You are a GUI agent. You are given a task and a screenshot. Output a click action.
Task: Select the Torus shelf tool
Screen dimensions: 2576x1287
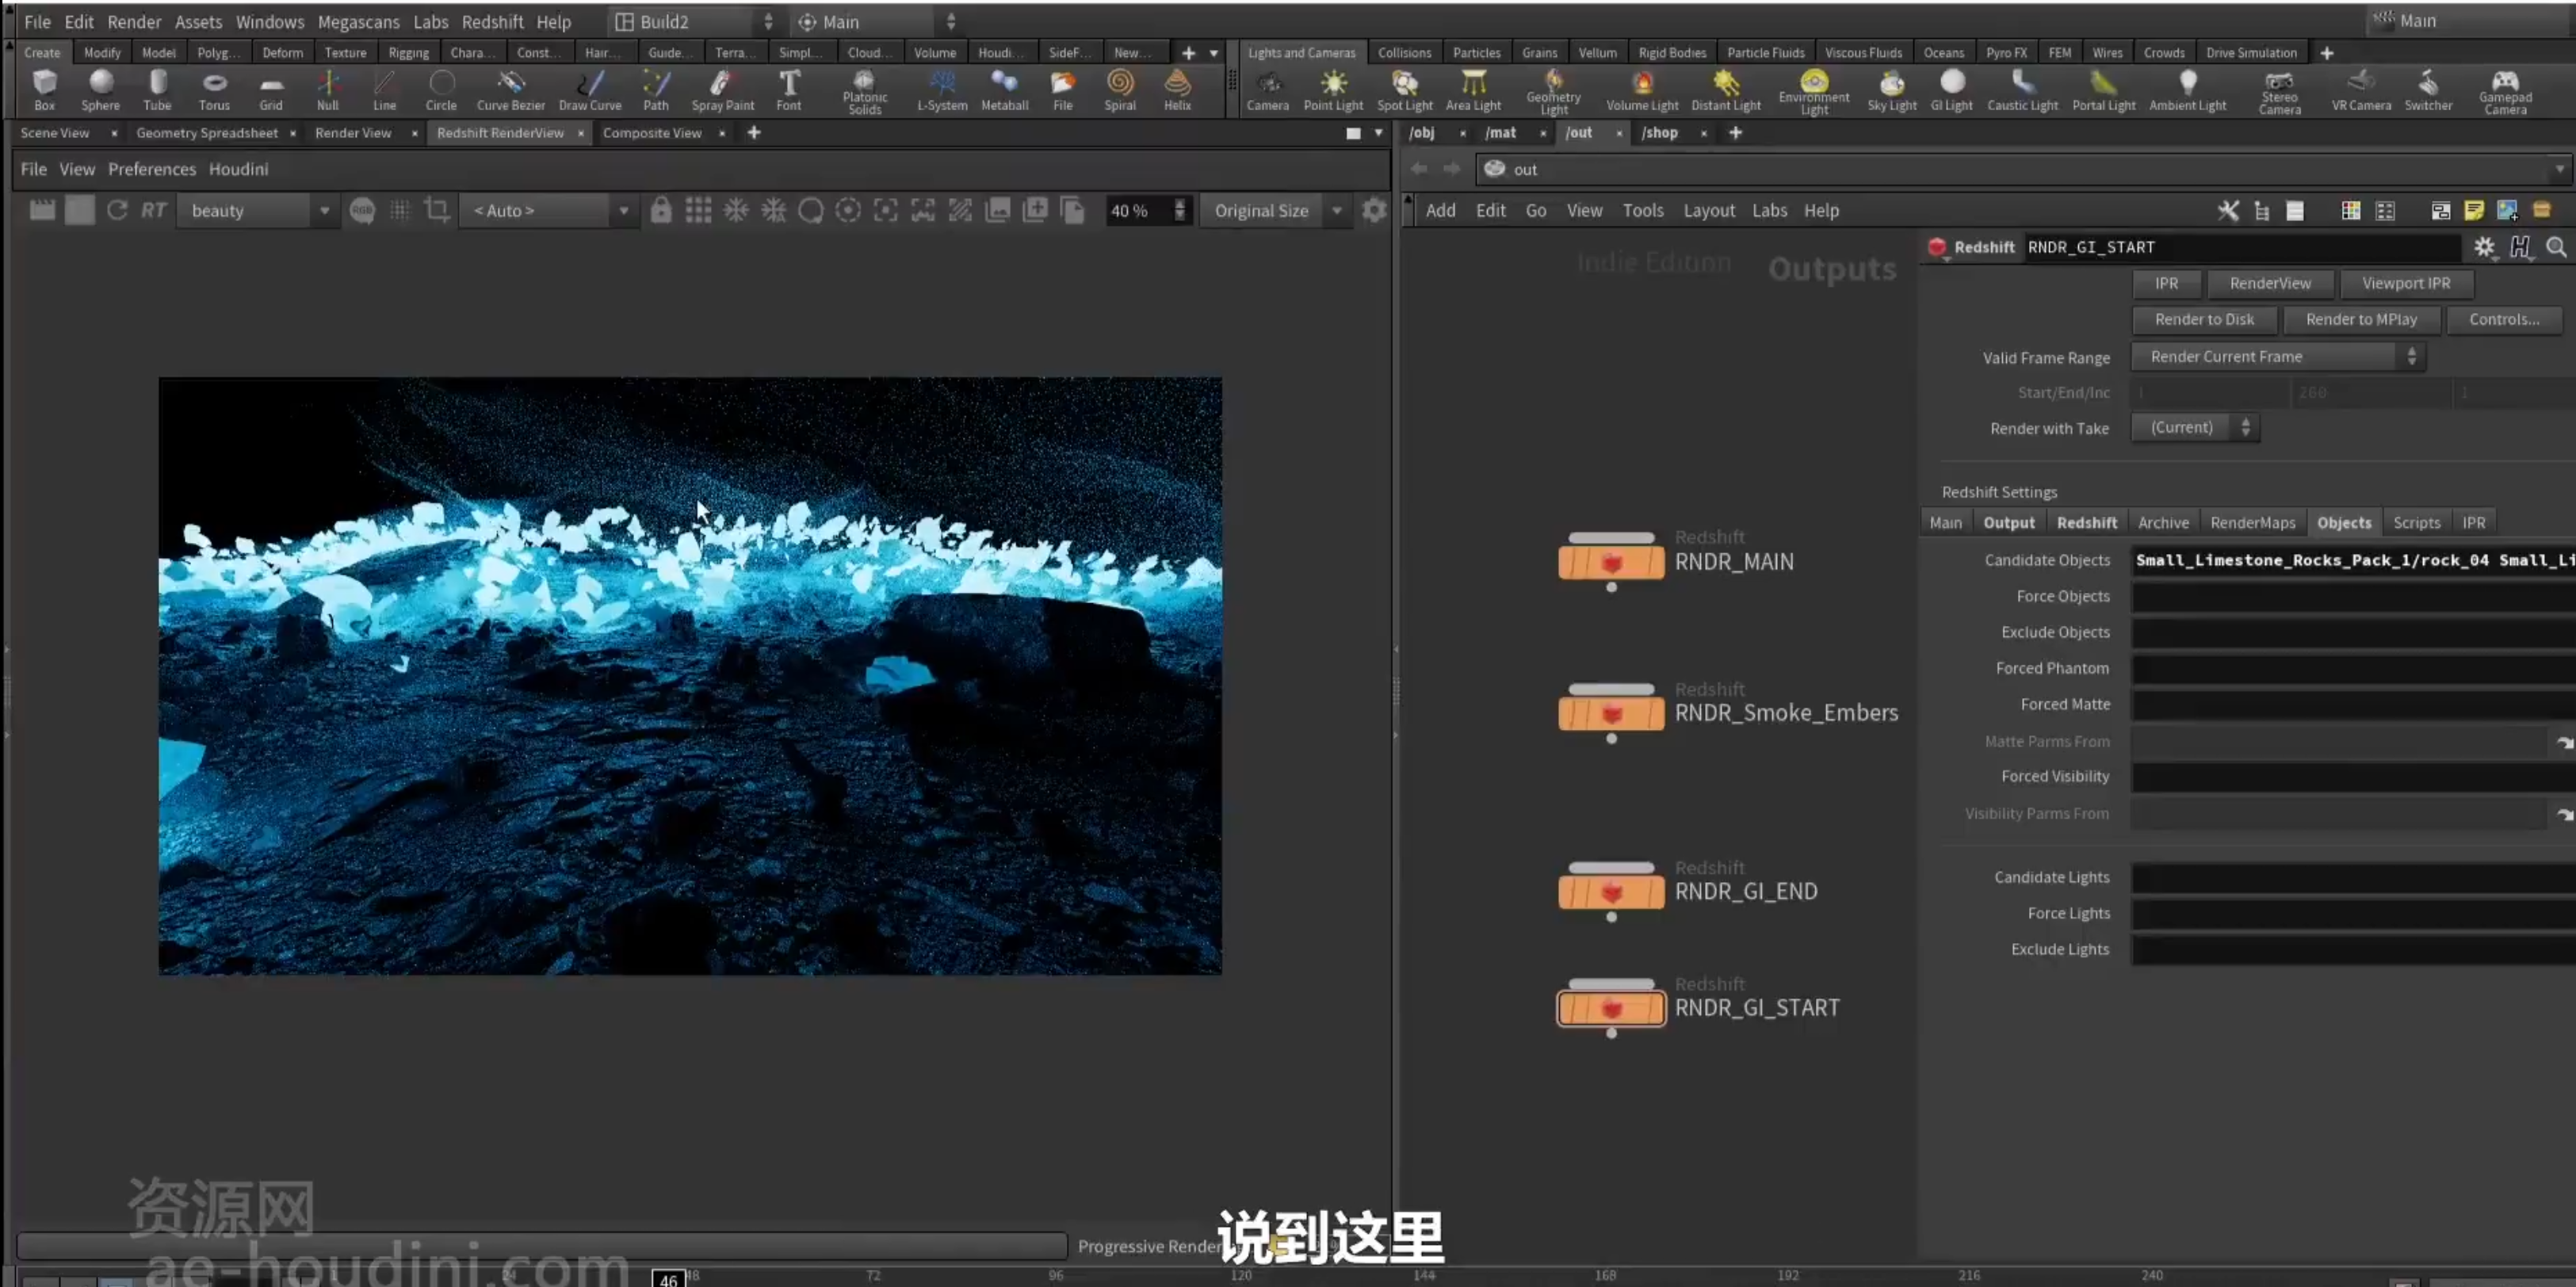coord(214,89)
